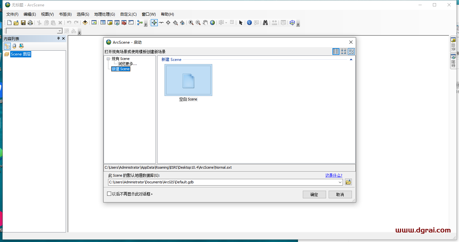Click the 取消 button
Viewport: 459px width, 242px height.
pos(340,194)
